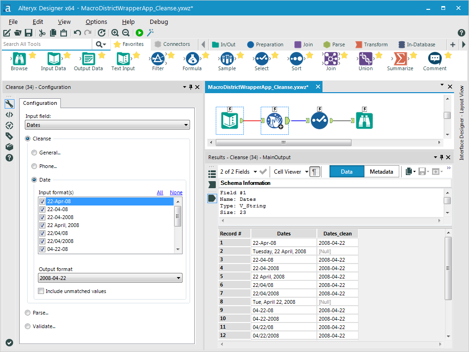The height and width of the screenshot is (352, 469).
Task: Open the Input field Dates dropdown
Action: [x=108, y=125]
